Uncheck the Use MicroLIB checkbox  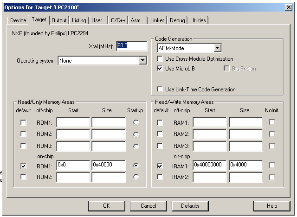point(160,69)
